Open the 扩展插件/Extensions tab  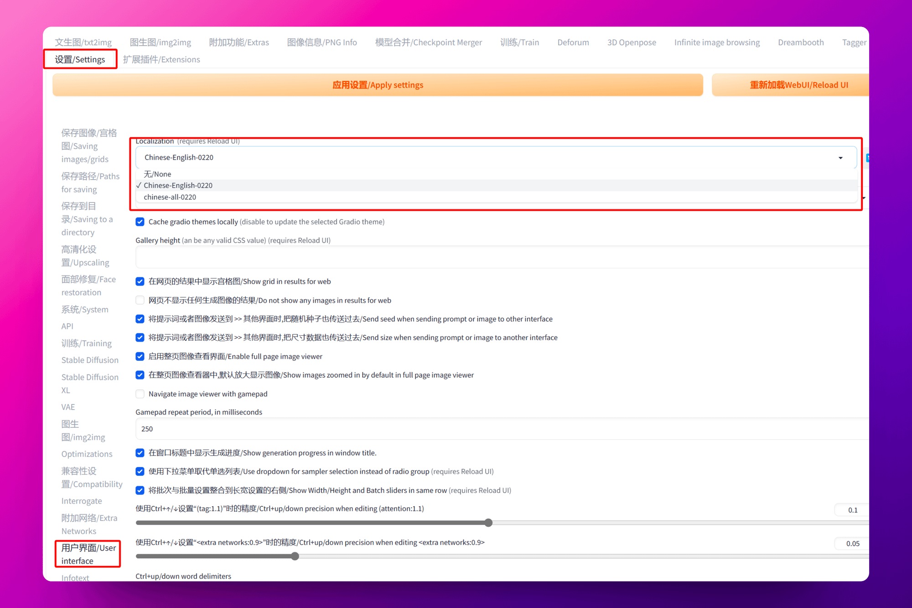[x=161, y=59]
